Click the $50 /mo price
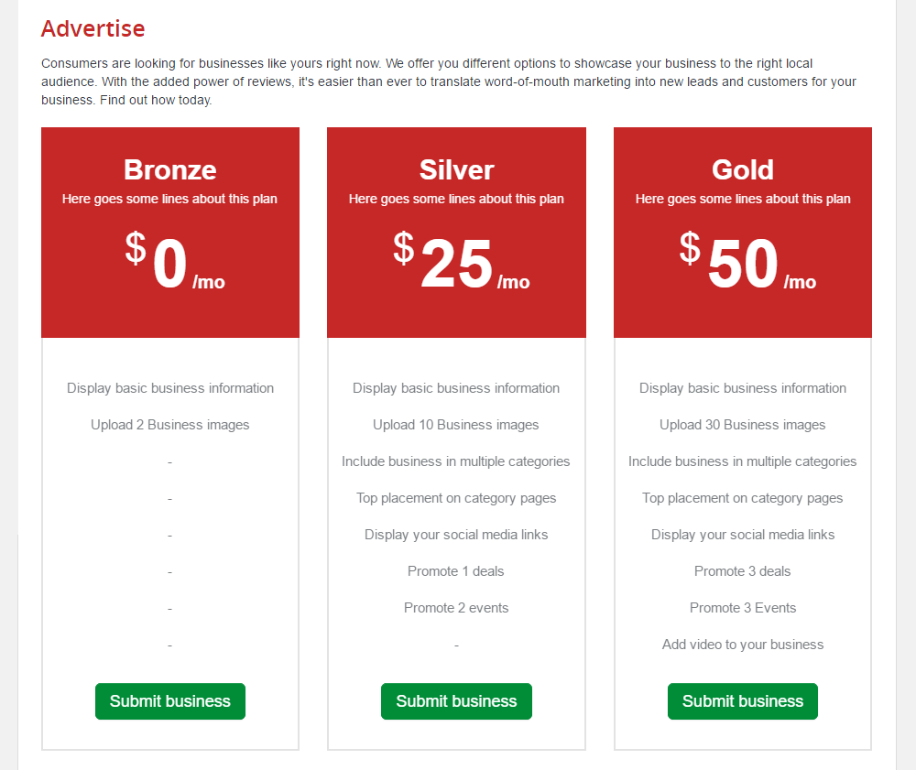Screen dimensions: 916x770 (747, 265)
